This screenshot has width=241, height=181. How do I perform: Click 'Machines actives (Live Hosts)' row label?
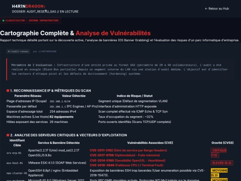pyautogui.click(x=28, y=117)
